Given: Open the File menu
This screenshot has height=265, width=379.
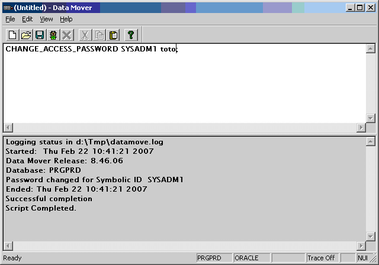Looking at the screenshot, I should tap(10, 19).
